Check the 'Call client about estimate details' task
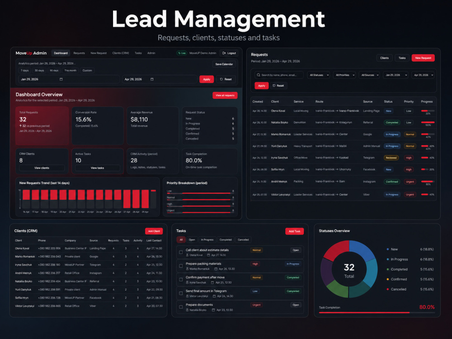Screen dimensions: 452x339 click(181, 252)
